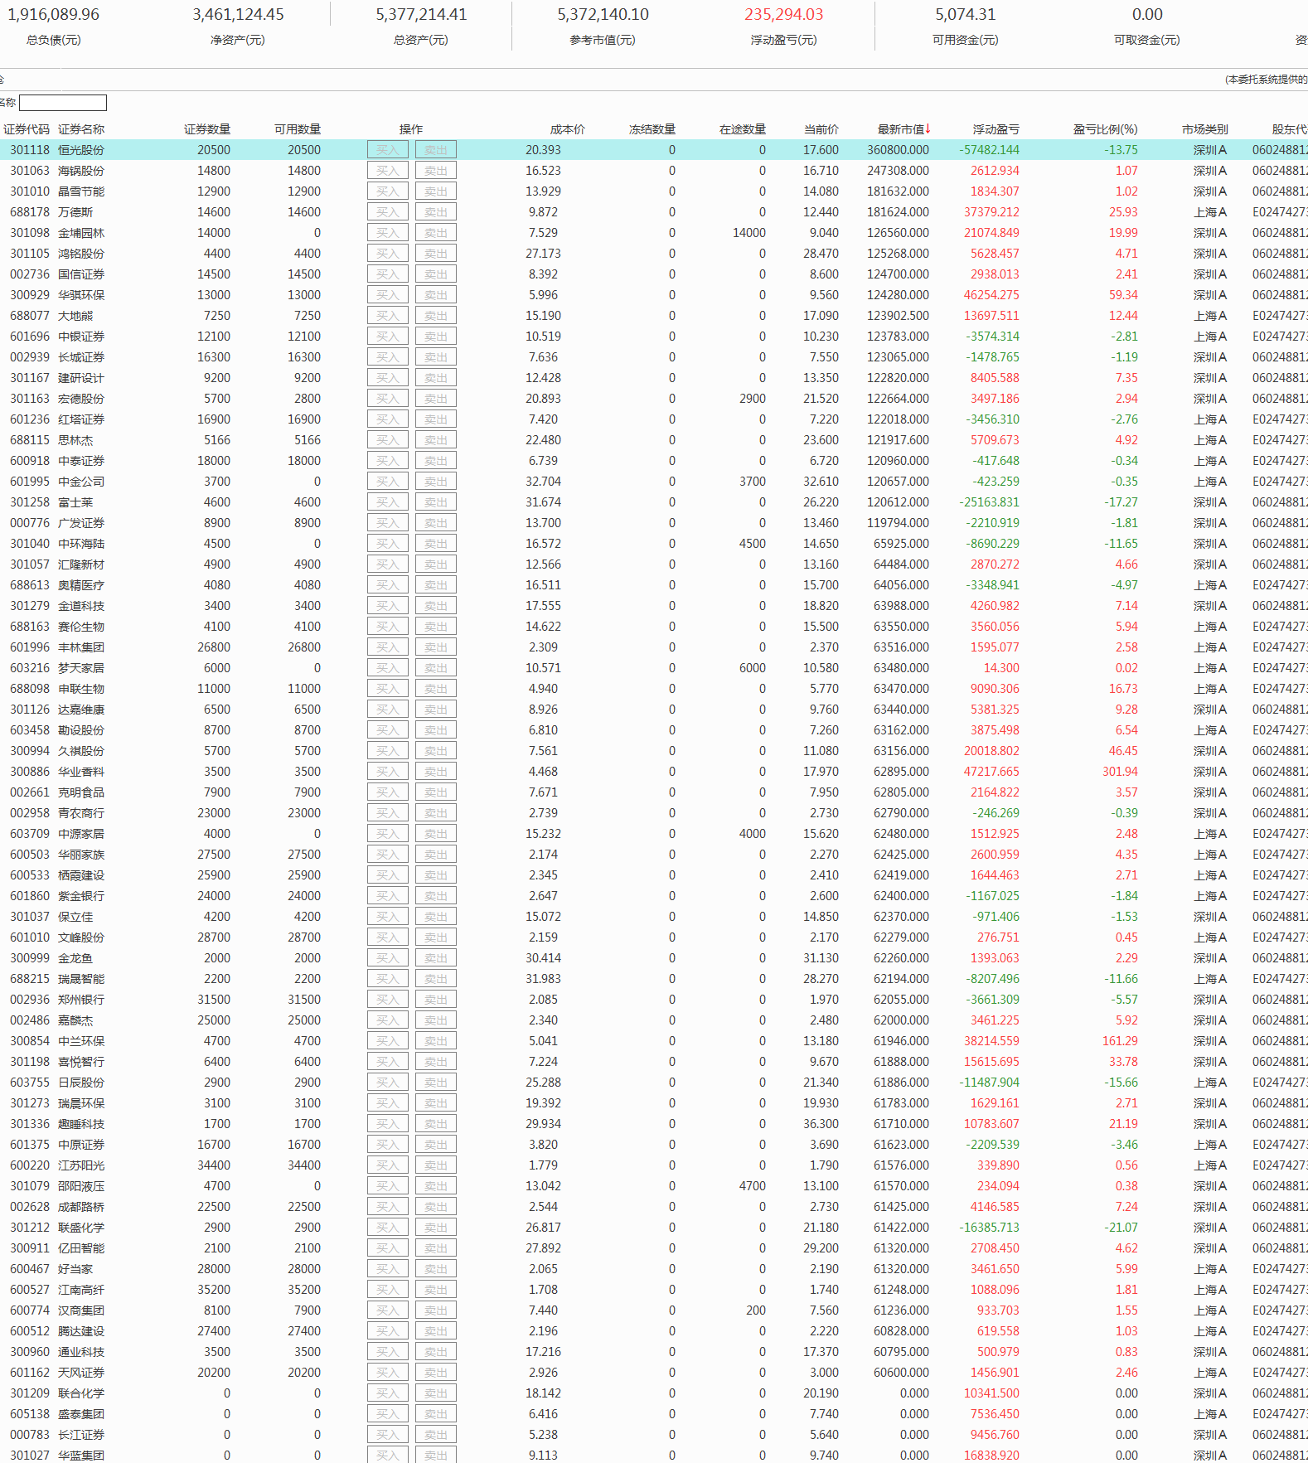Image resolution: width=1308 pixels, height=1463 pixels.
Task: Select stock name 中银证券
Action: click(81, 337)
